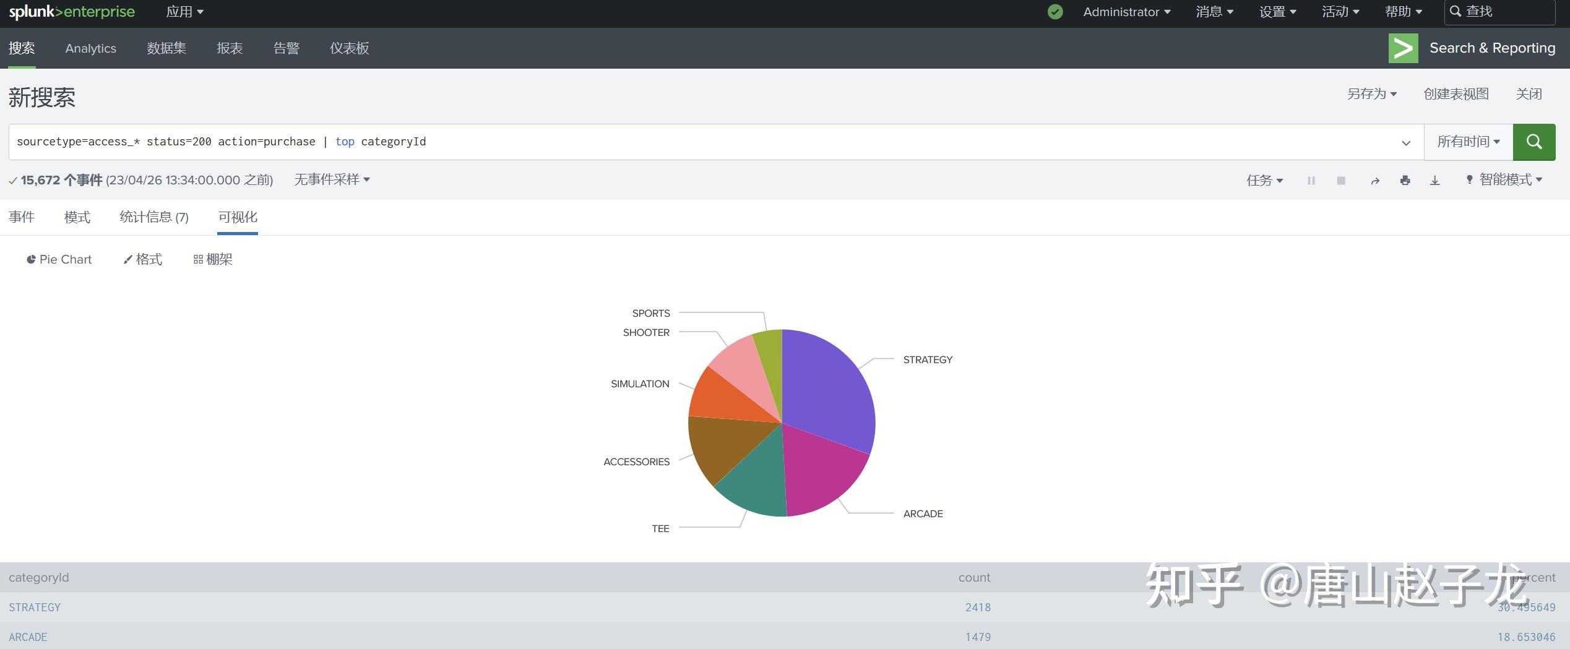Open the 仪表板 dashboards tab
1570x649 pixels.
pyautogui.click(x=350, y=48)
